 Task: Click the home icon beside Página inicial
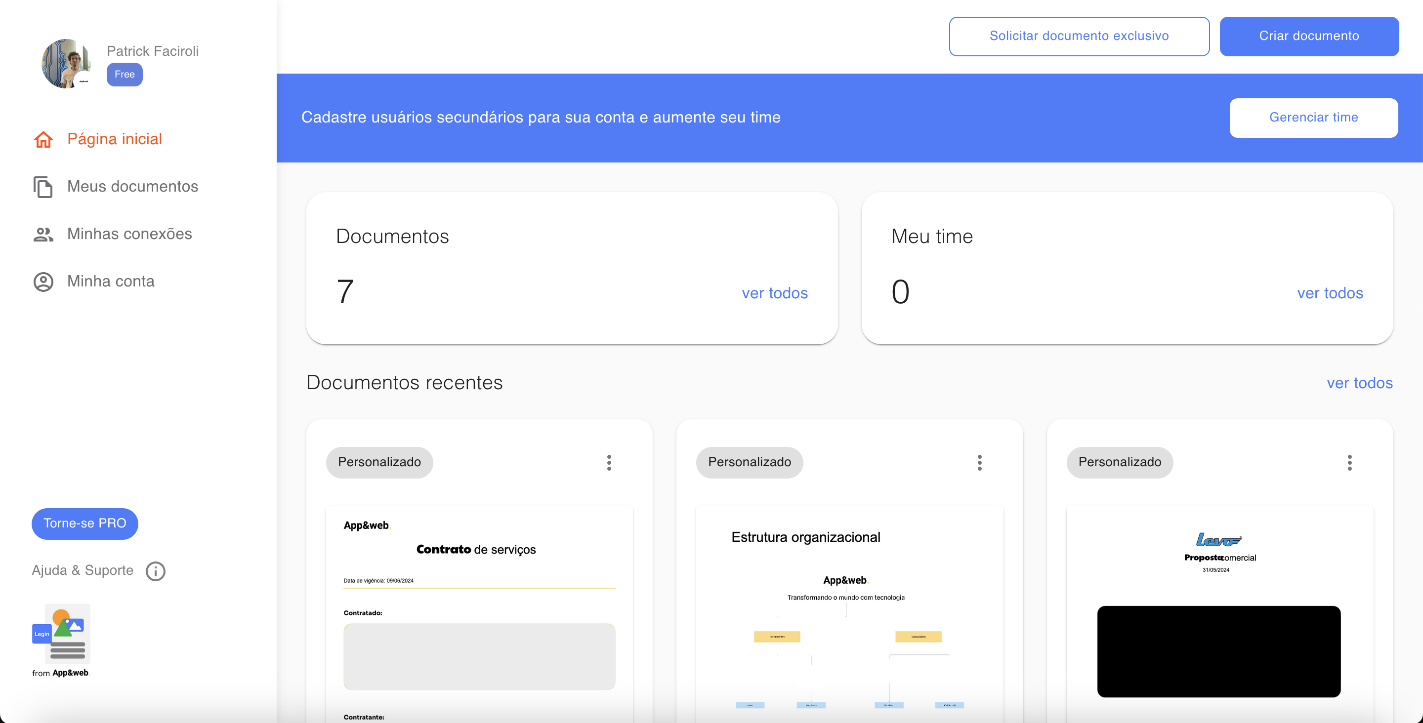[43, 139]
